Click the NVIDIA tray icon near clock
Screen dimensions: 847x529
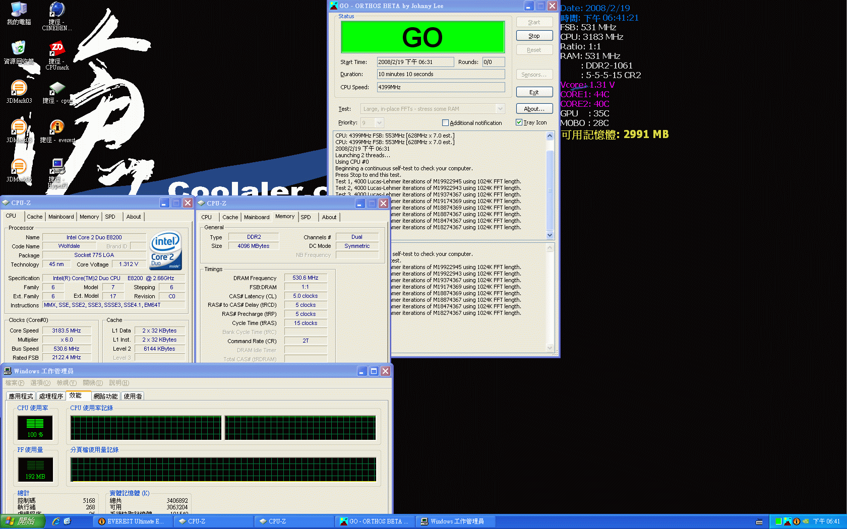tap(806, 521)
